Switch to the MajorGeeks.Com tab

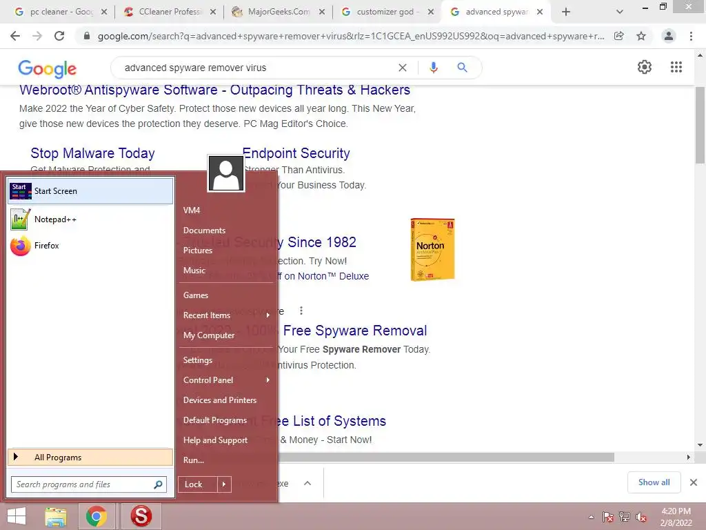[x=279, y=12]
